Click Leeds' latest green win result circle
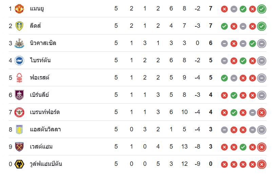274x176 pixels. (x=261, y=26)
